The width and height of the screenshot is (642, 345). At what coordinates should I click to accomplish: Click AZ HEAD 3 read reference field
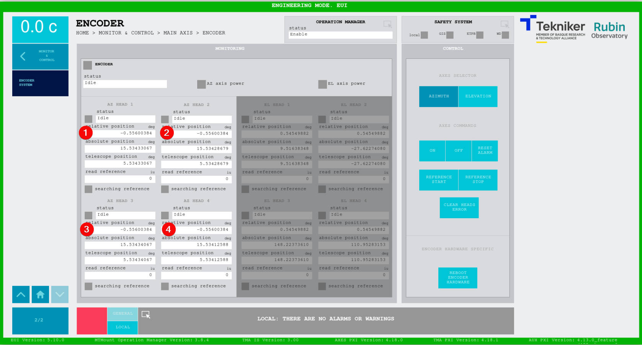120,275
